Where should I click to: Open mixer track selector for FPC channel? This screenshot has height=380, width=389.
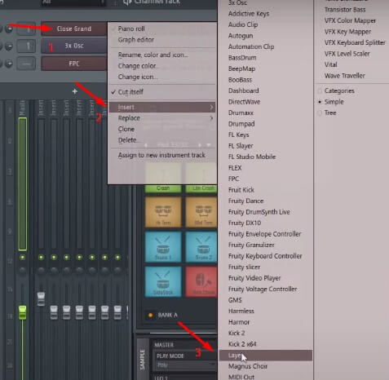pyautogui.click(x=26, y=64)
